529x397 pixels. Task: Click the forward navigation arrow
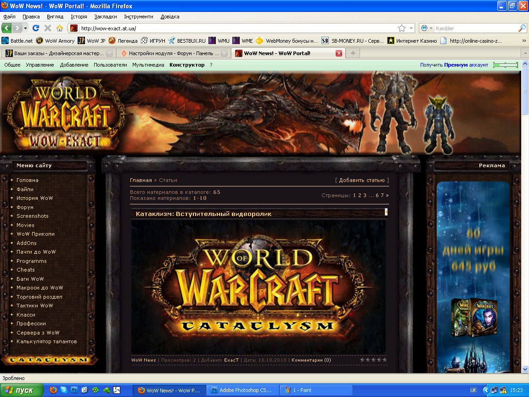[17, 28]
